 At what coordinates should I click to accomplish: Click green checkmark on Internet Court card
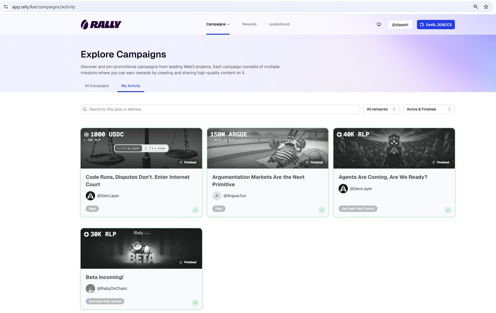click(195, 210)
